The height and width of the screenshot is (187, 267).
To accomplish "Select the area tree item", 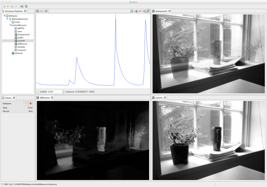I will click(20, 31).
